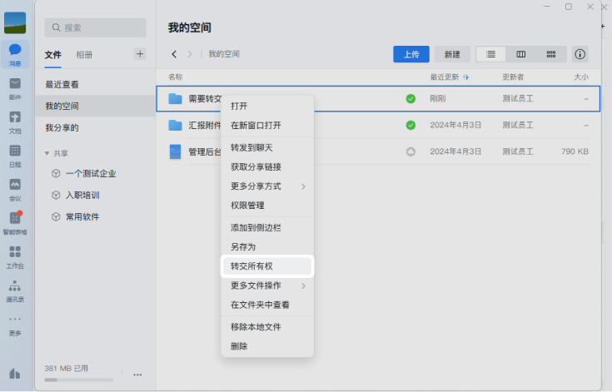Screen dimensions: 612x392
Task: Go forward with the right arrow
Action: pos(190,54)
